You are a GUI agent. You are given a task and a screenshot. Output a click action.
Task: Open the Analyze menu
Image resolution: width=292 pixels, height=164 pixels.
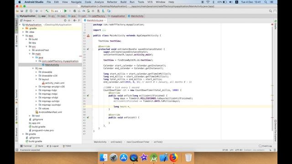pyautogui.click(x=99, y=2)
